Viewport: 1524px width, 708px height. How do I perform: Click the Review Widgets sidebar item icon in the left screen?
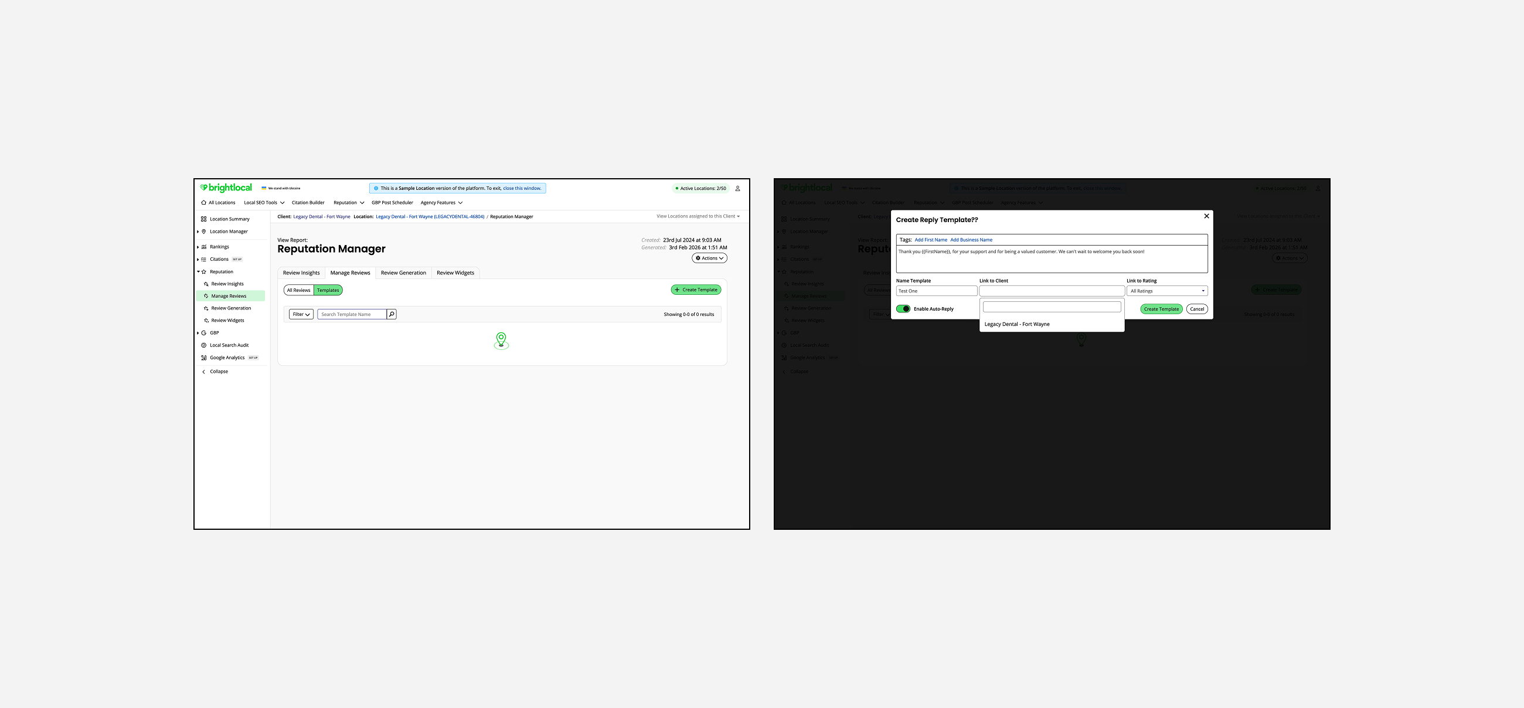pos(206,321)
